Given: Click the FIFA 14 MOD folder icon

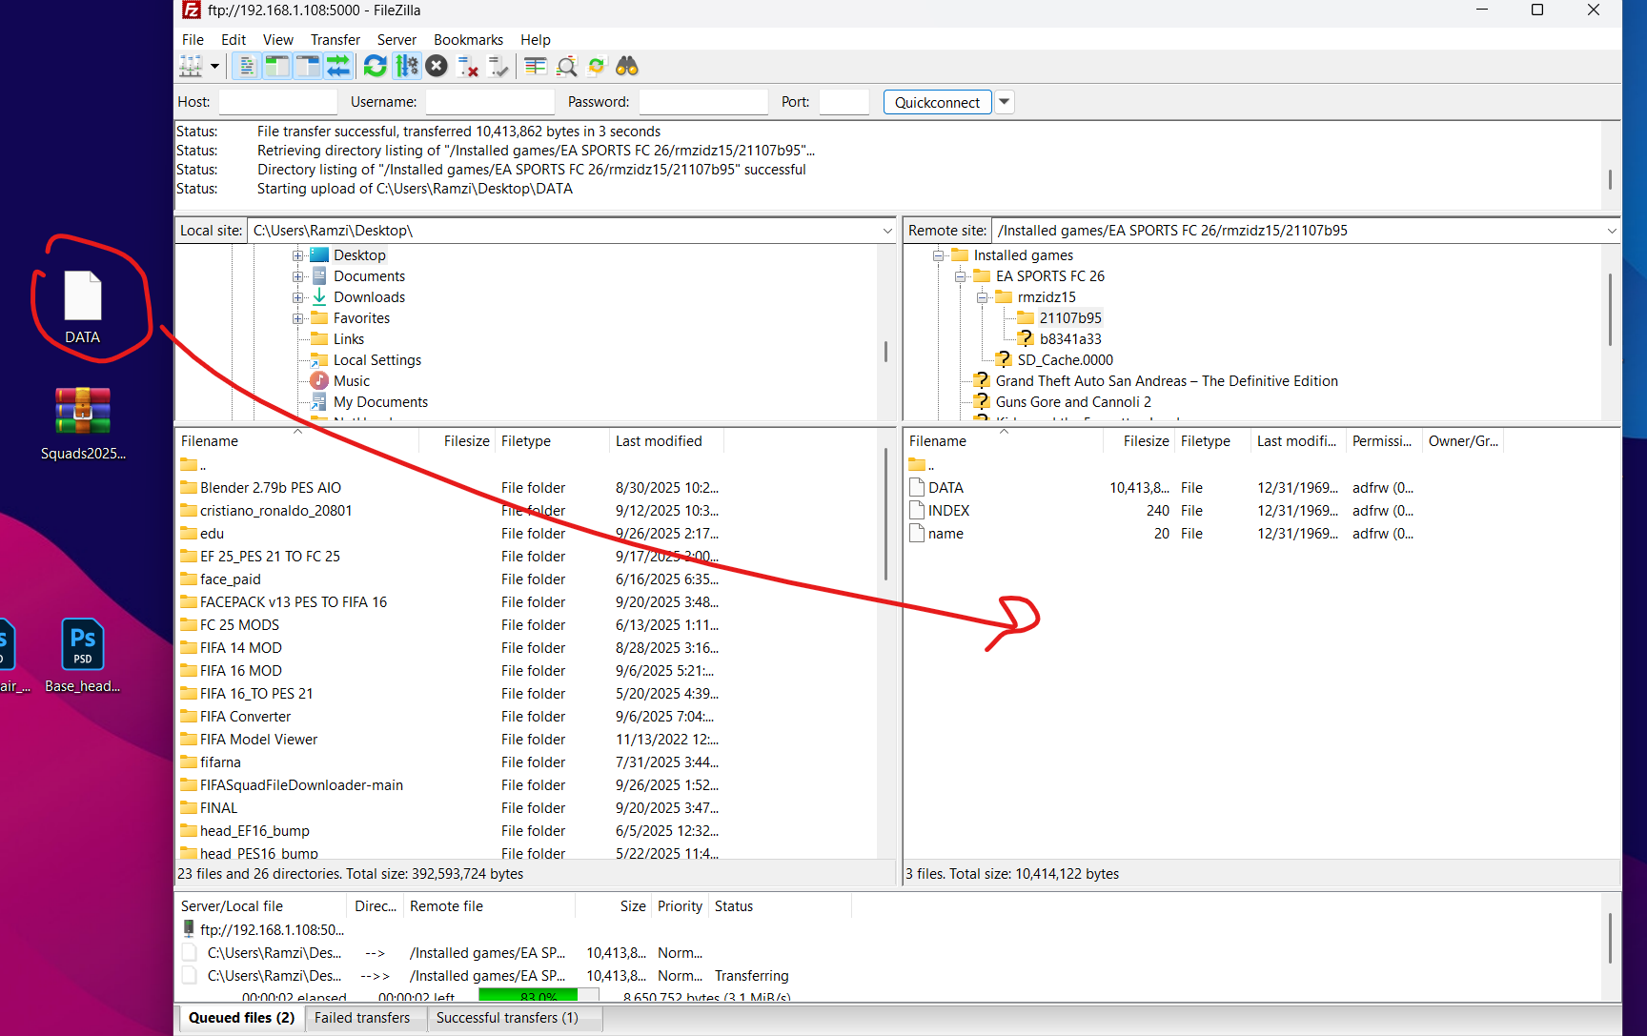Looking at the screenshot, I should click(189, 648).
